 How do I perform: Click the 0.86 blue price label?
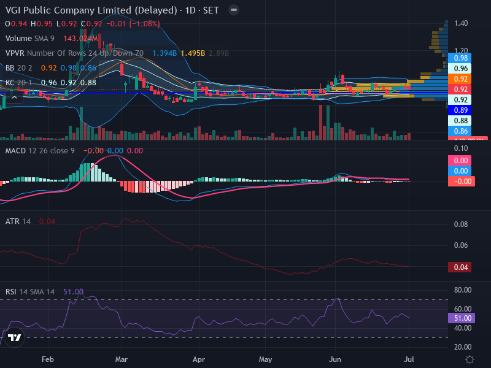coord(460,131)
